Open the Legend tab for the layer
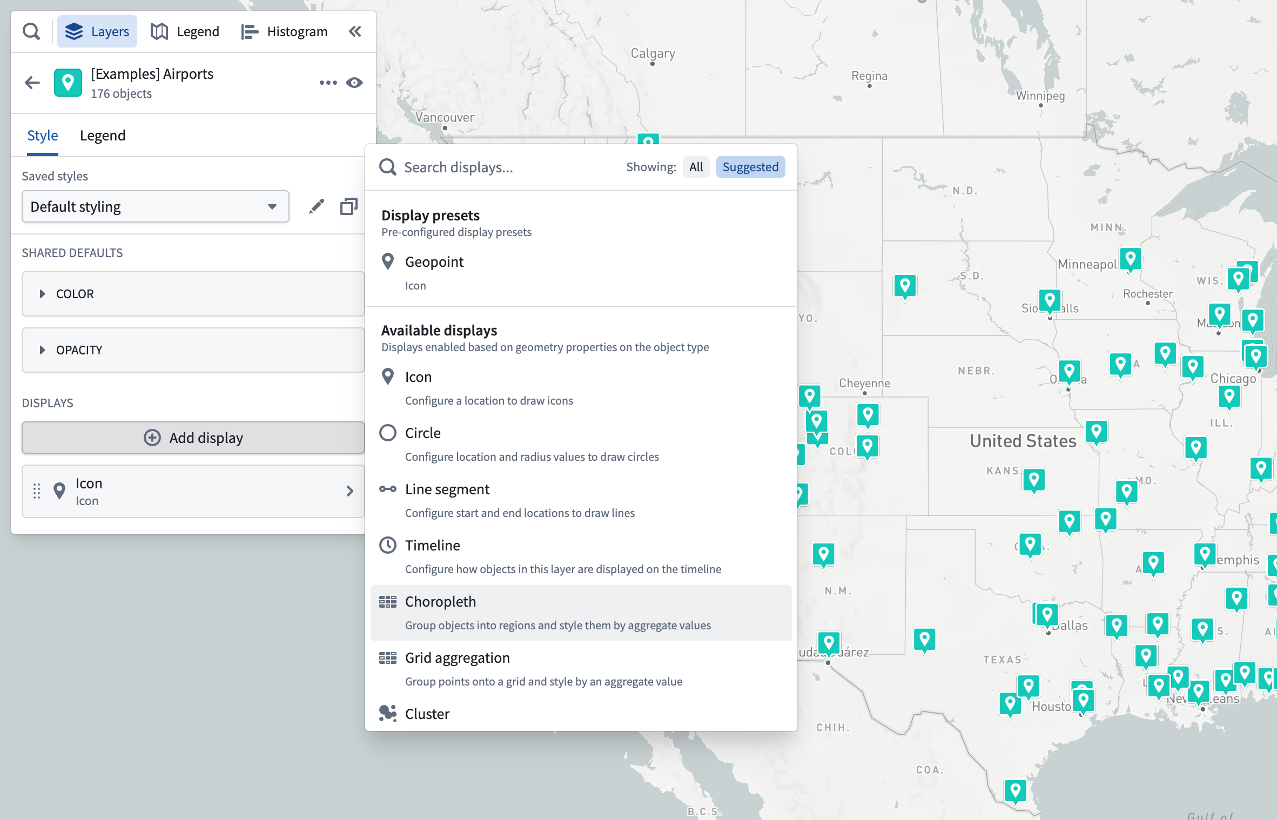Screen dimensions: 1277x820 103,135
